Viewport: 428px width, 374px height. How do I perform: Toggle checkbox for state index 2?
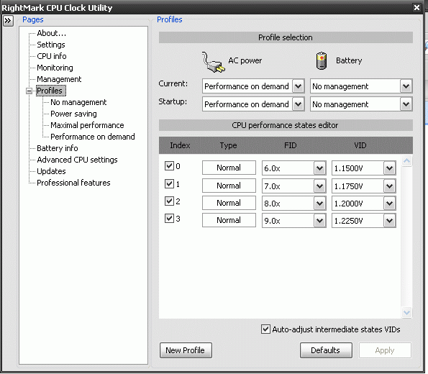click(169, 201)
